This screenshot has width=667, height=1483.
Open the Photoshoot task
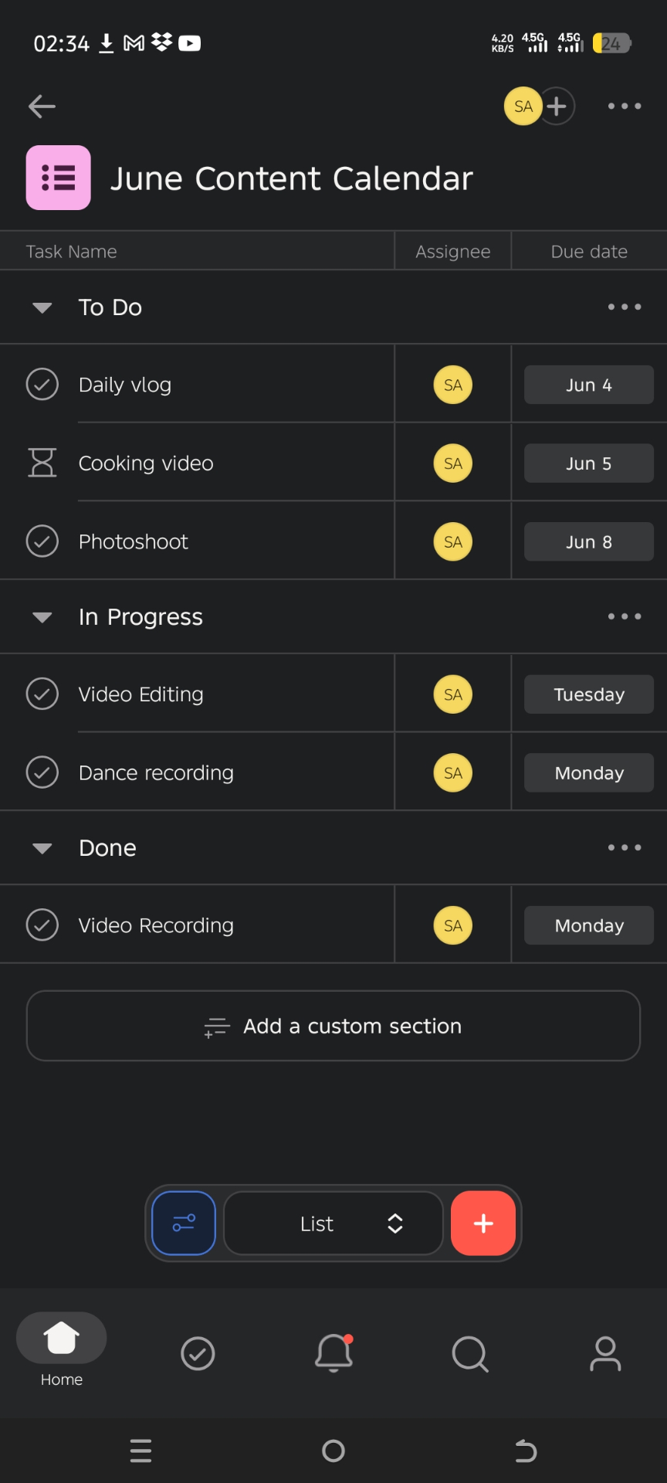[x=134, y=541]
